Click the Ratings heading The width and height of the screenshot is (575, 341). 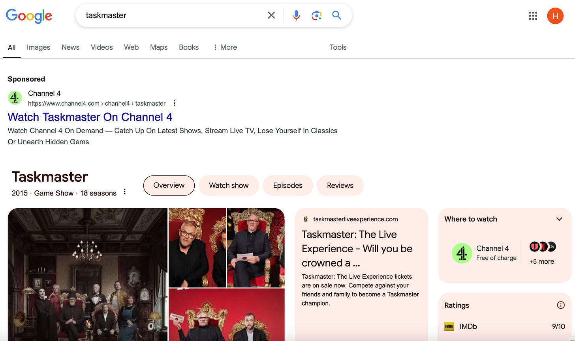point(457,305)
